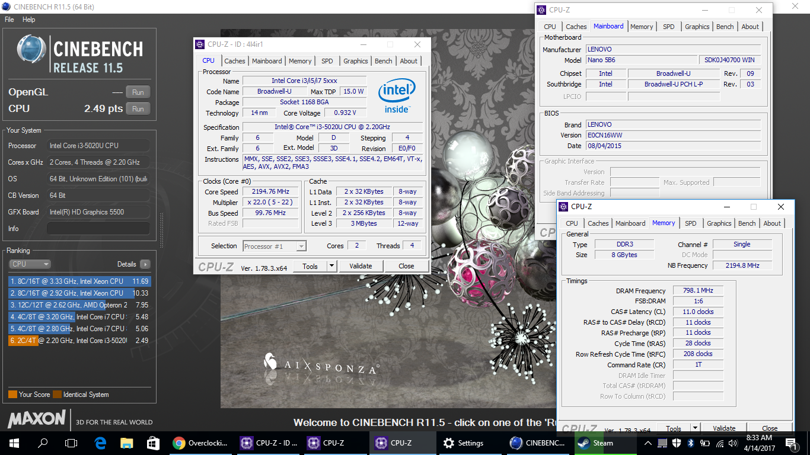Open Graphics tab in Mainboard CPU-Z window
Image resolution: width=810 pixels, height=455 pixels.
(697, 27)
